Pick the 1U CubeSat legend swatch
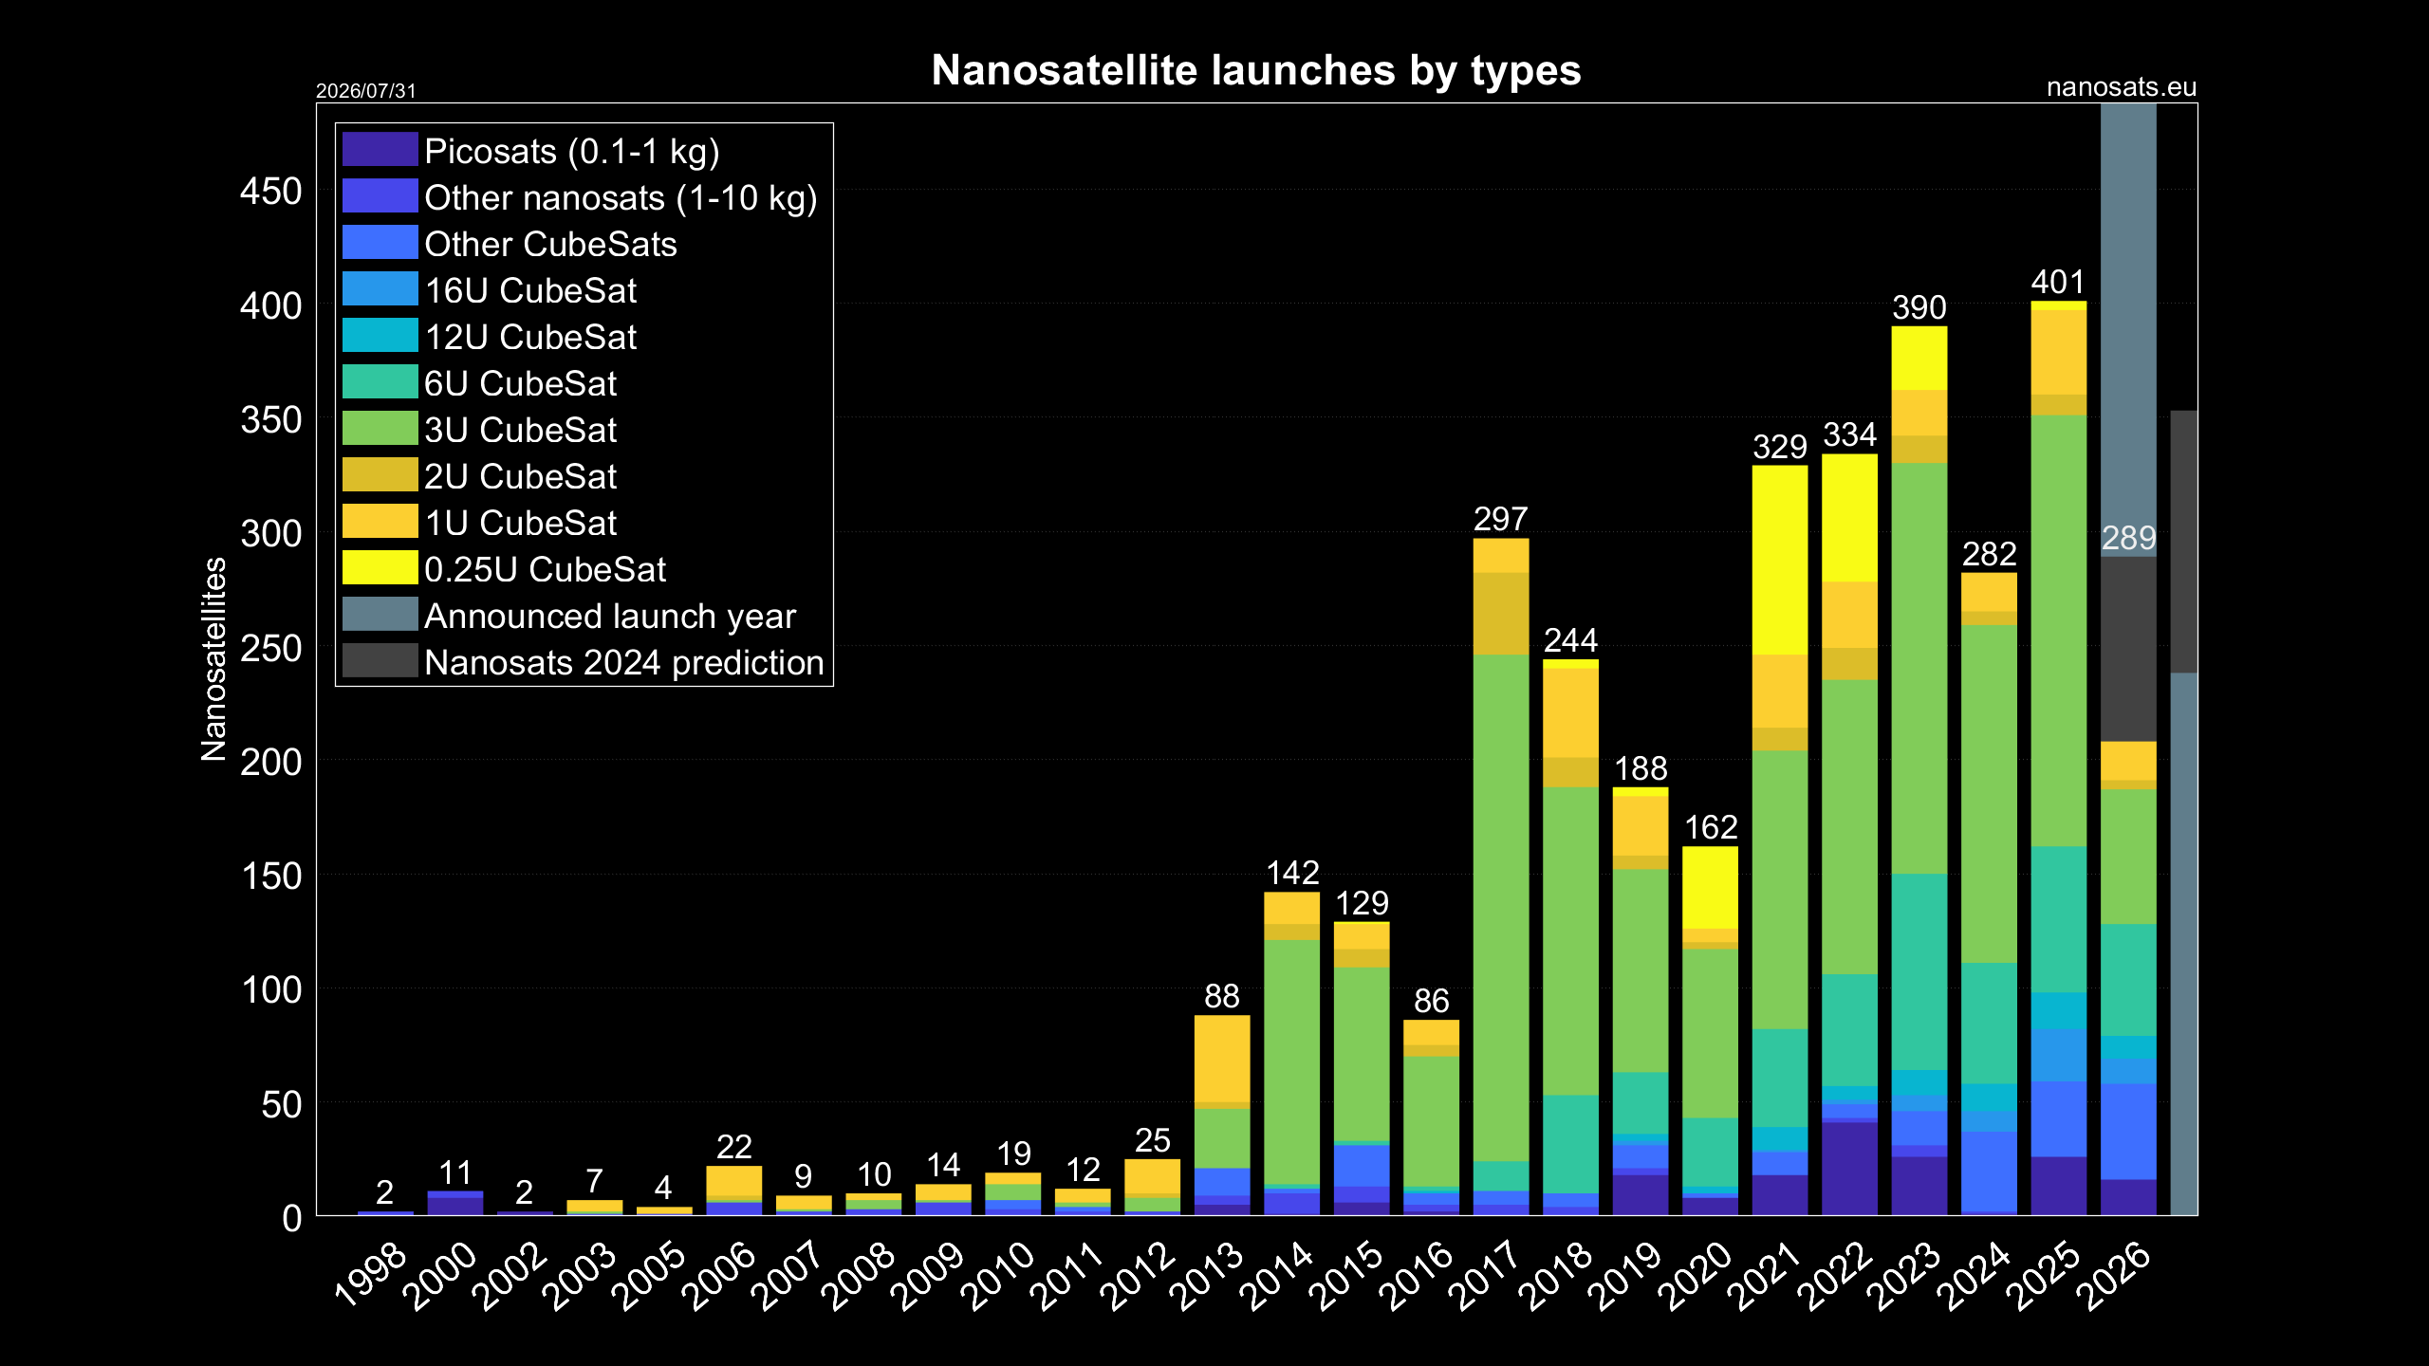The height and width of the screenshot is (1366, 2429). (x=380, y=522)
